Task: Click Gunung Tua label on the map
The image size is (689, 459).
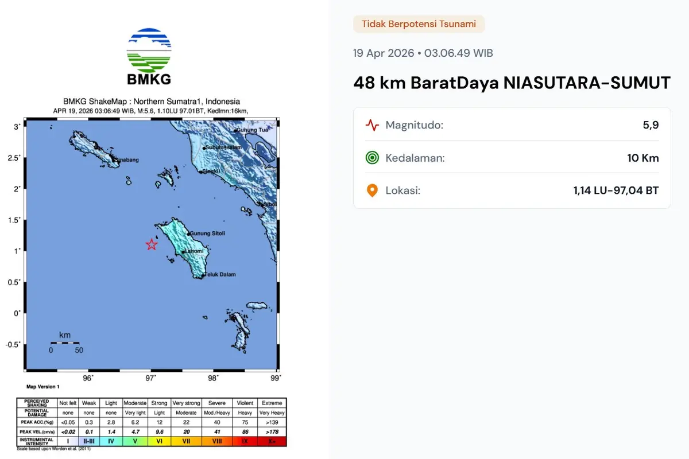Action: pyautogui.click(x=253, y=130)
